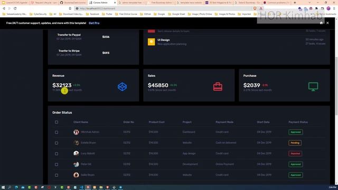This screenshot has height=190, width=338.
Task: Open a new browser tab
Action: tap(295, 3)
